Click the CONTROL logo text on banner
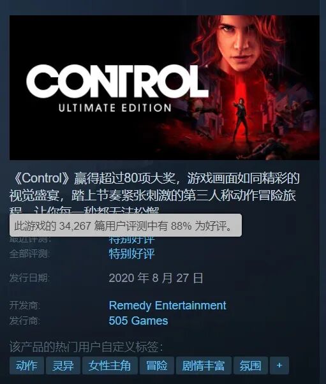Screen dimensions: 326x384 click(117, 82)
